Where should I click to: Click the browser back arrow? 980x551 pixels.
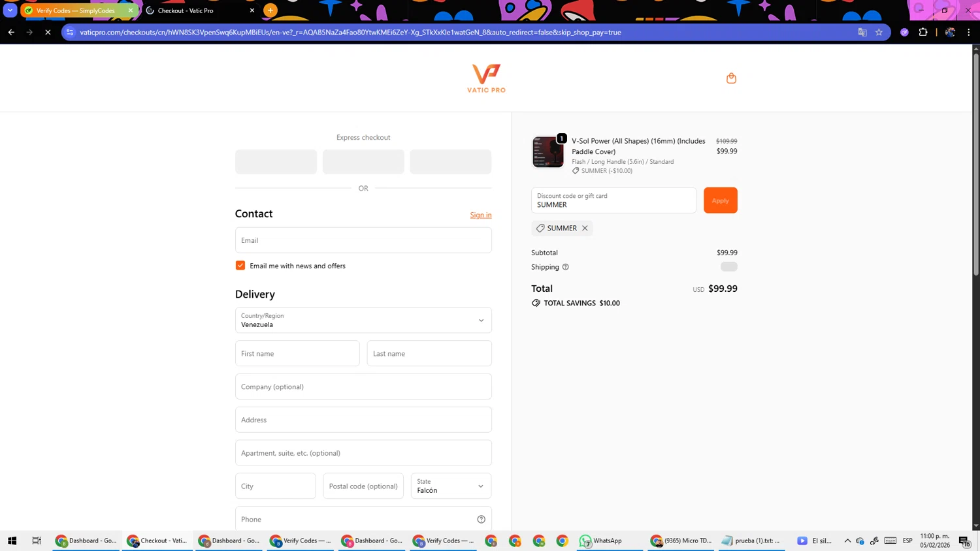point(11,32)
